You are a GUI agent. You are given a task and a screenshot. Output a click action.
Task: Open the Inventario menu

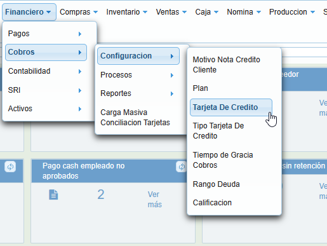(126, 12)
